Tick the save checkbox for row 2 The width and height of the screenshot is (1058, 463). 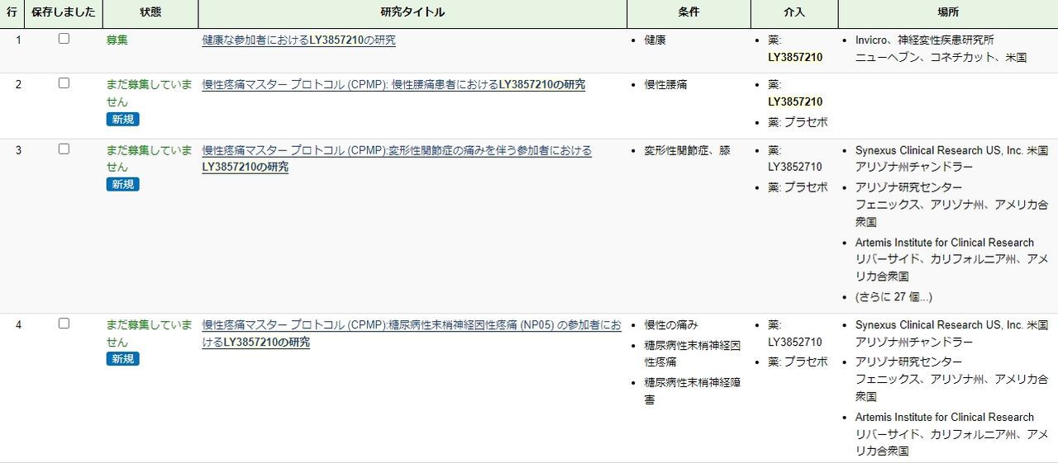64,83
